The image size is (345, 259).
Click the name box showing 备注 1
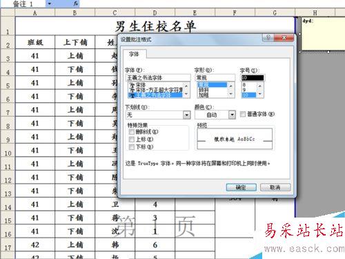(x=23, y=3)
